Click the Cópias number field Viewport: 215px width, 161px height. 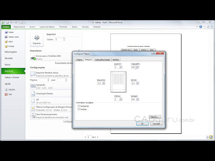[59, 39]
